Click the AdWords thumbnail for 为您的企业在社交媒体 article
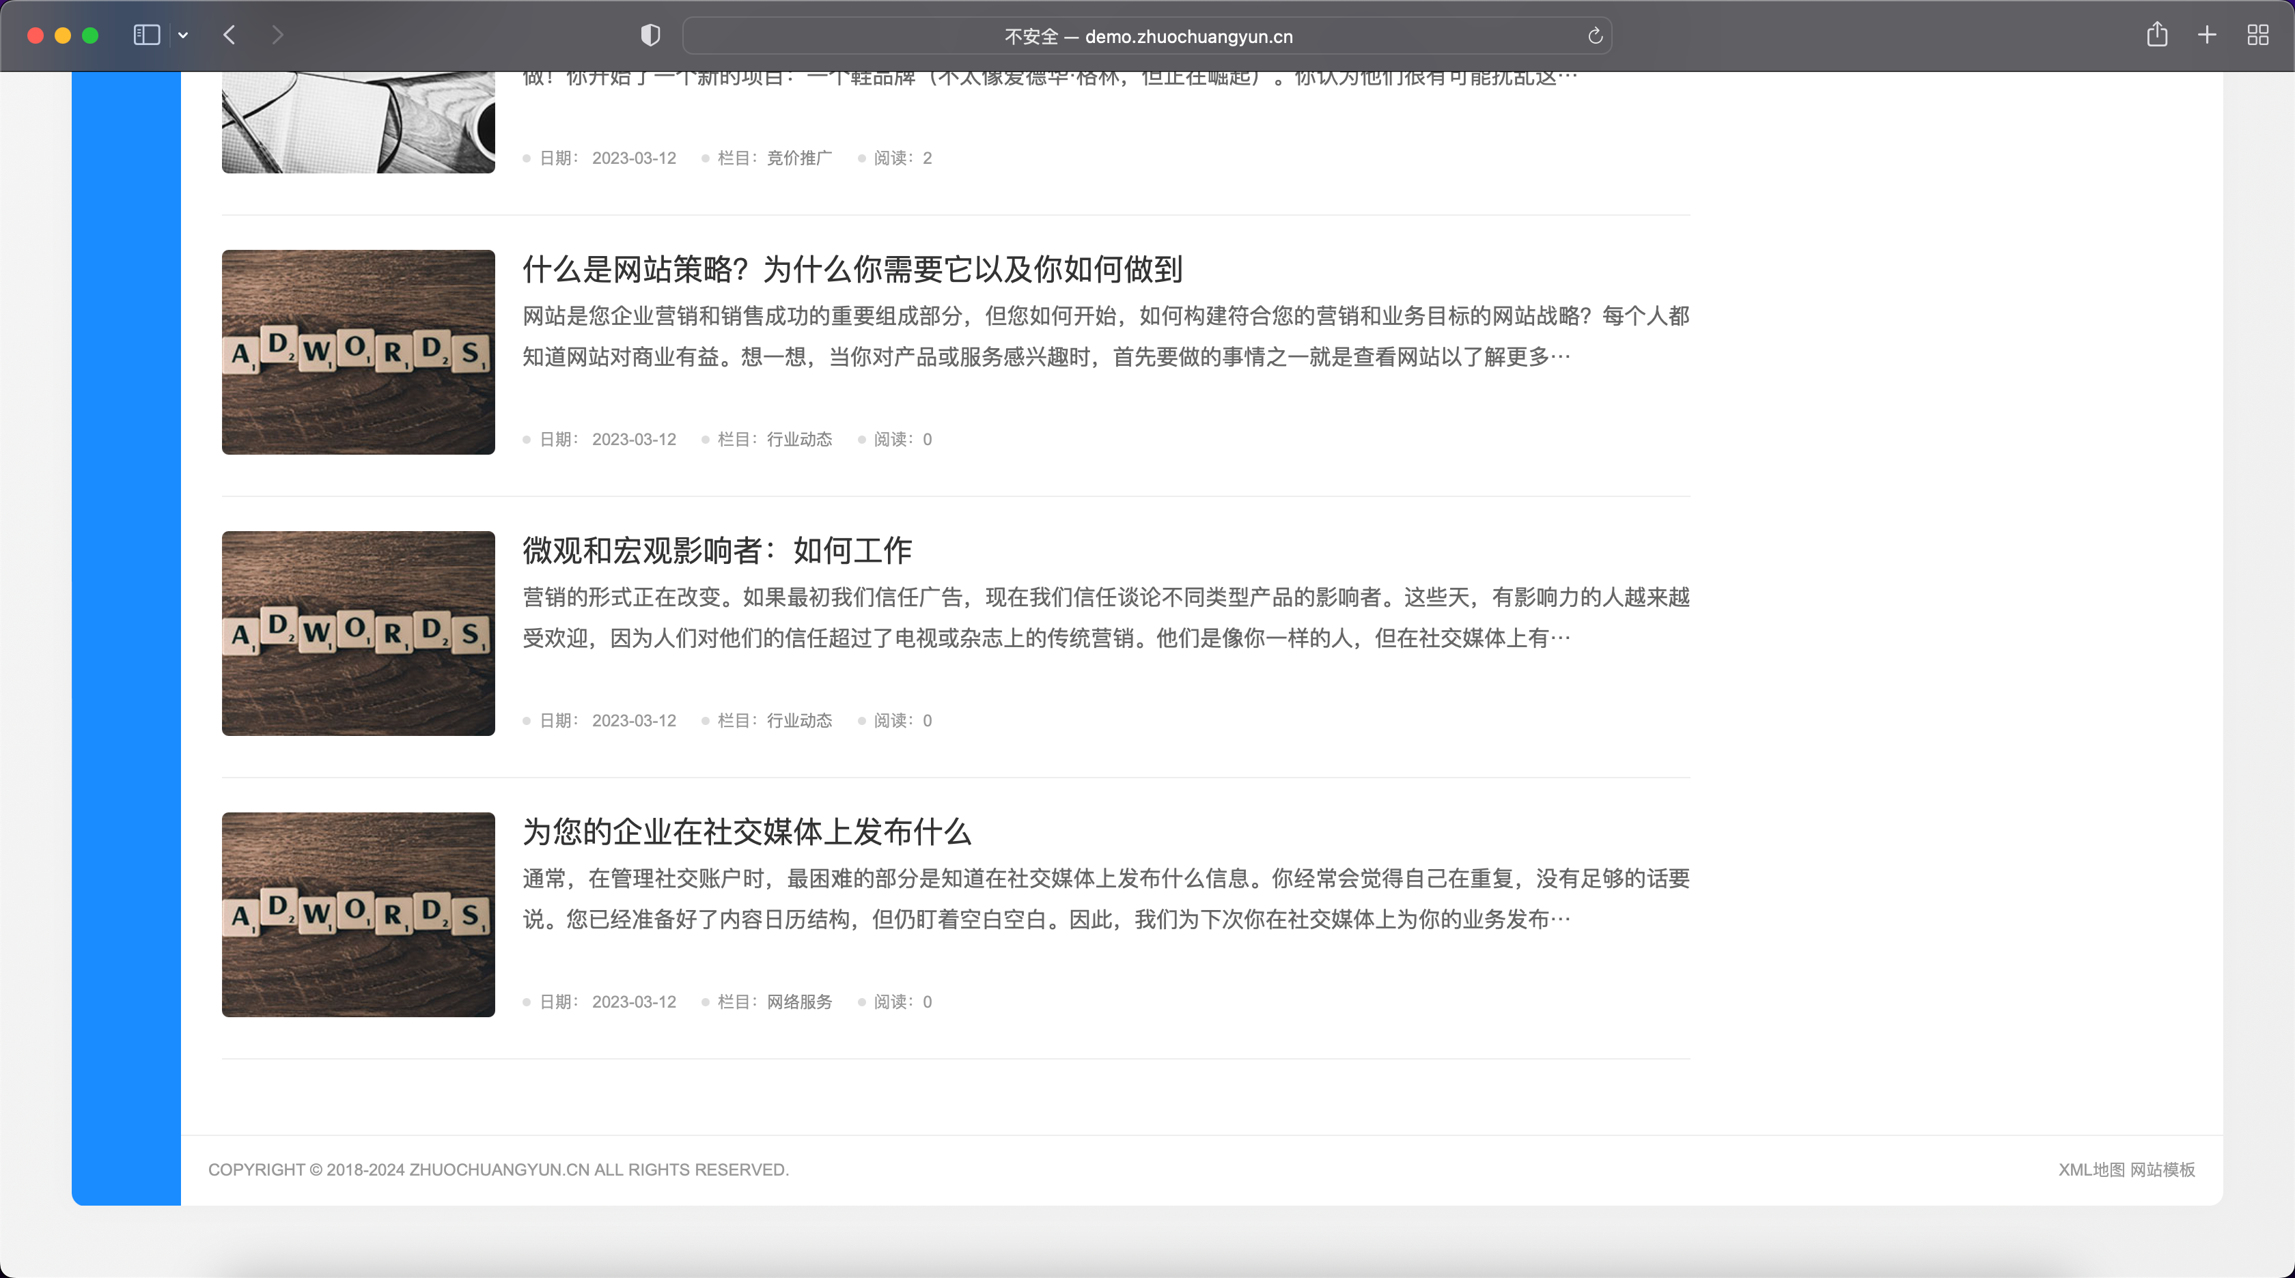The image size is (2295, 1278). 358,915
